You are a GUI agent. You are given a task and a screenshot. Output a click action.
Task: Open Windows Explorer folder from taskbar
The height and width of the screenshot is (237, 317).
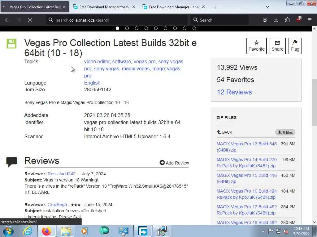[x=66, y=231]
